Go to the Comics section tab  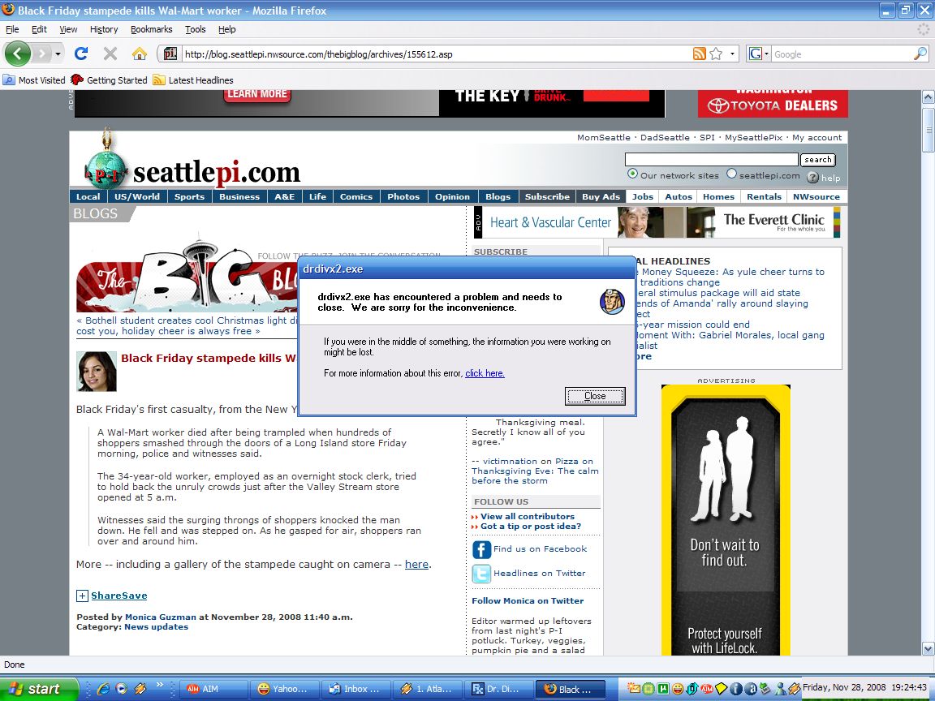[356, 196]
